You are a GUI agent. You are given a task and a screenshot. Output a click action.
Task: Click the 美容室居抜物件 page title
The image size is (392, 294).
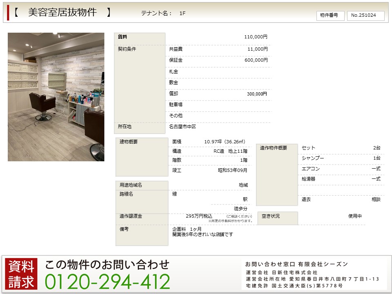(62, 13)
